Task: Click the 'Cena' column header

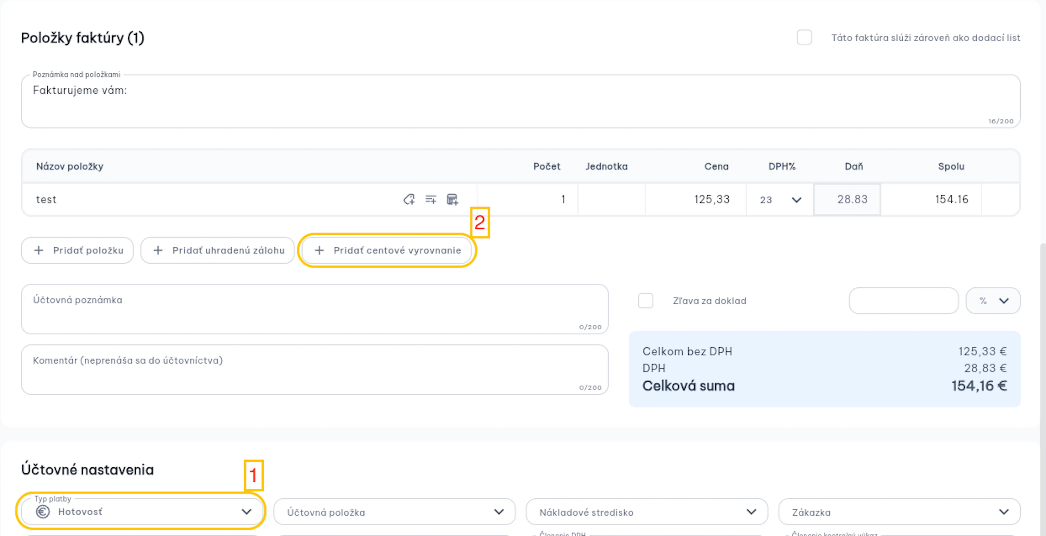Action: pos(716,166)
